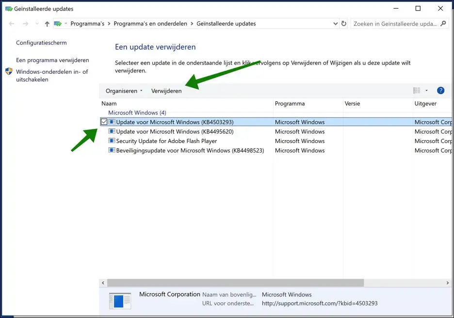Click the horizontal scrollbar thumb
The image size is (454, 318).
pos(235,283)
